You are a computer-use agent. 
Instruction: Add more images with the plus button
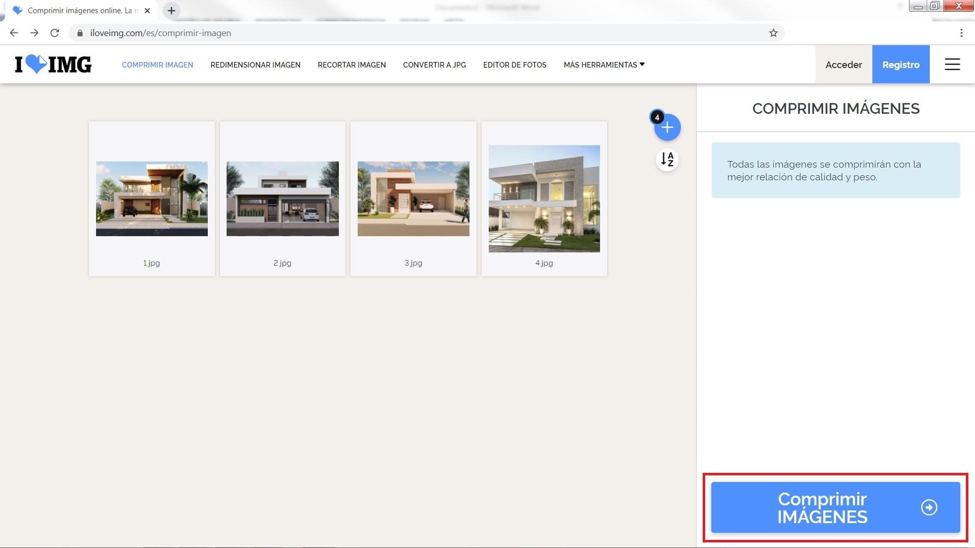pyautogui.click(x=667, y=127)
